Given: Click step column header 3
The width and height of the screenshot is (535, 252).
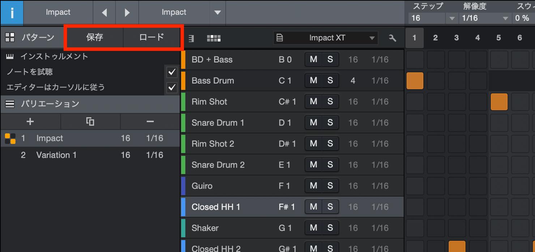Looking at the screenshot, I should pyautogui.click(x=456, y=38).
